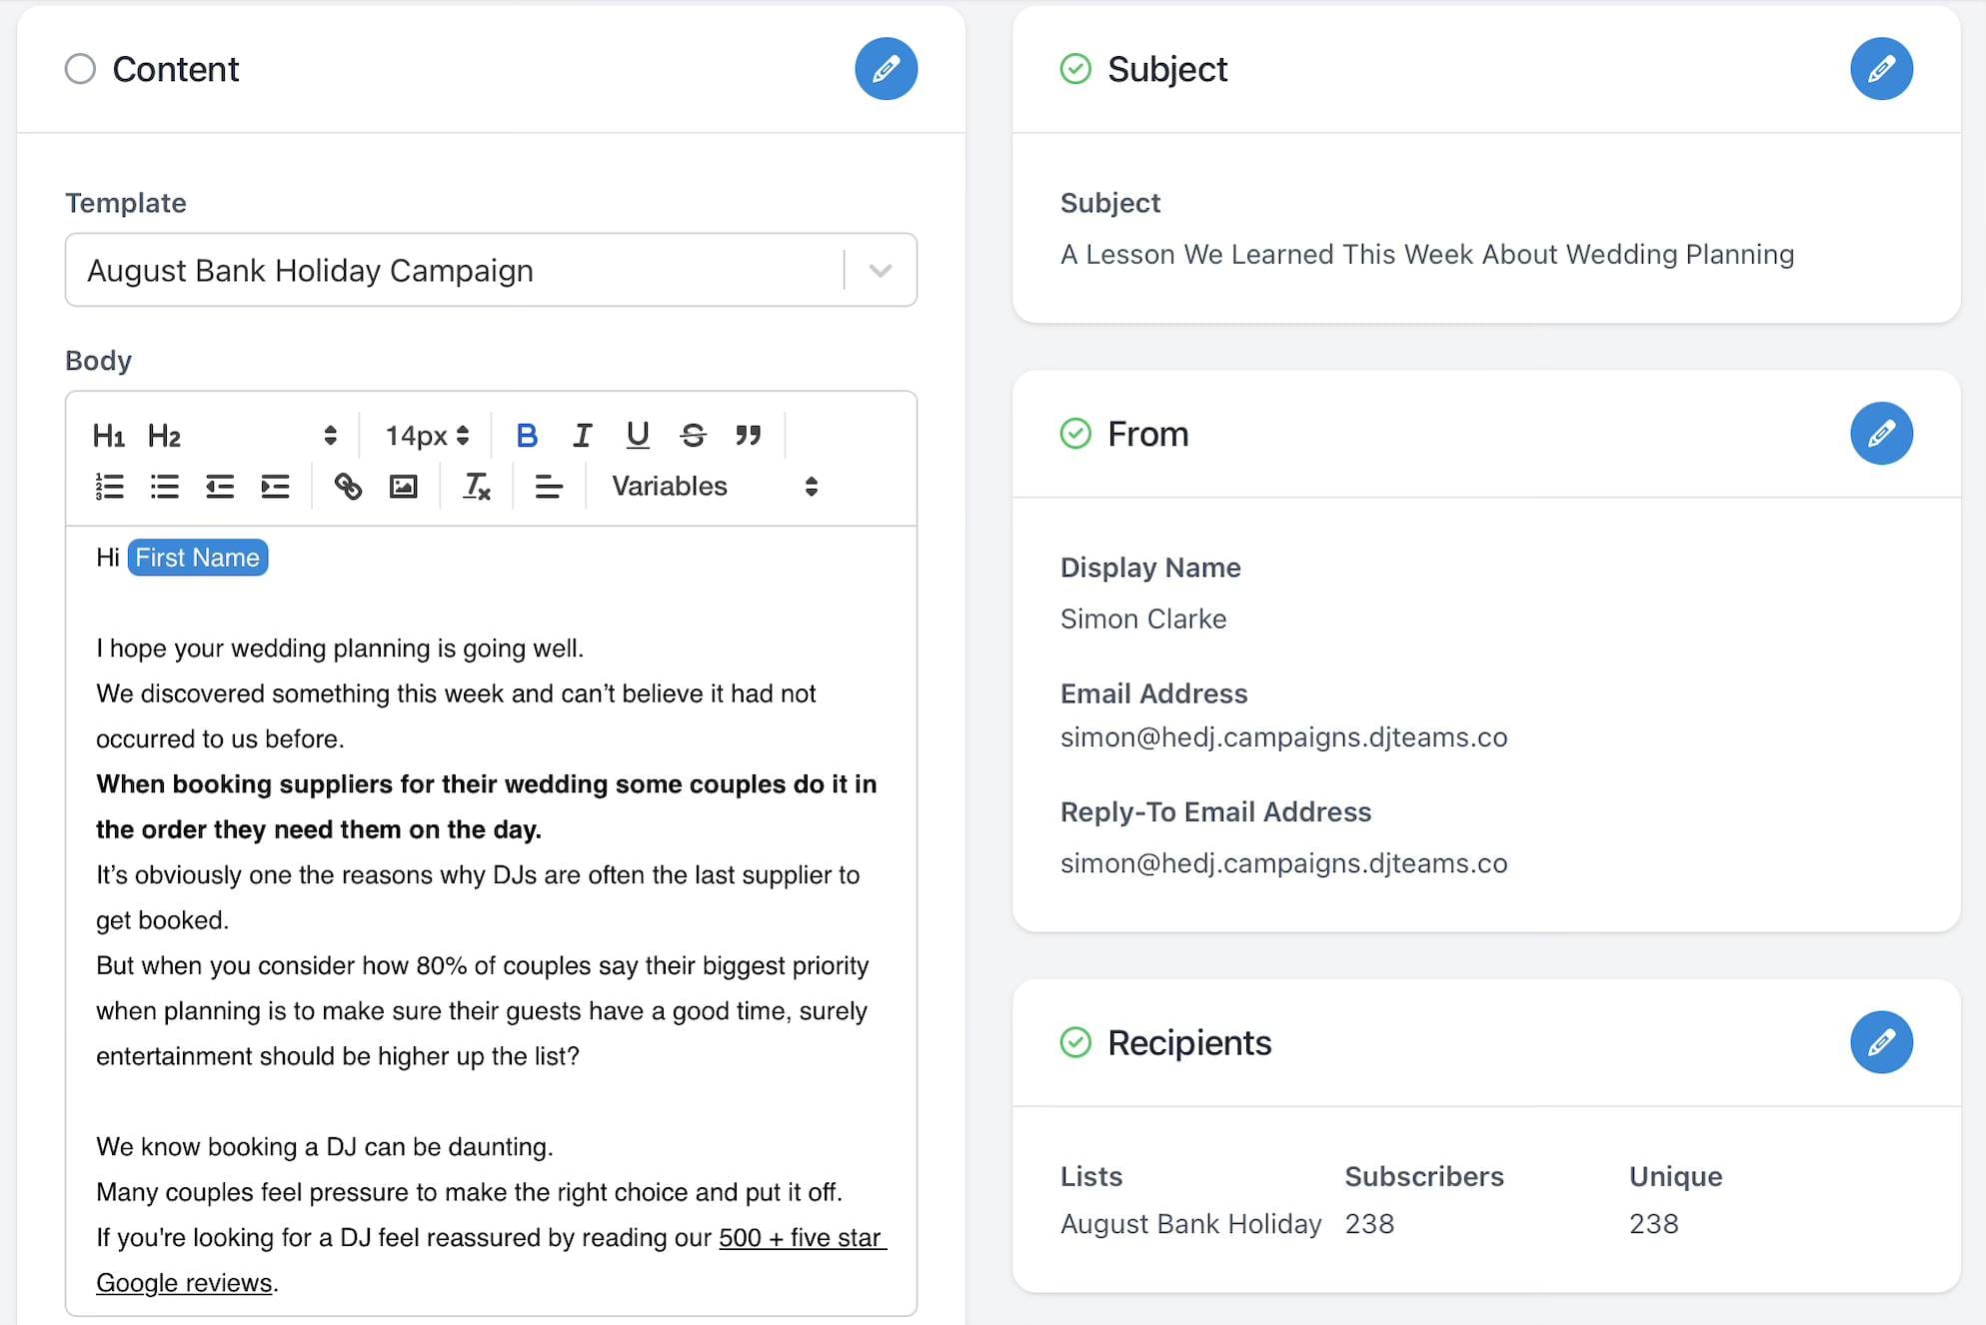The image size is (1986, 1325).
Task: Create a bulleted list in the editor
Action: tap(164, 487)
